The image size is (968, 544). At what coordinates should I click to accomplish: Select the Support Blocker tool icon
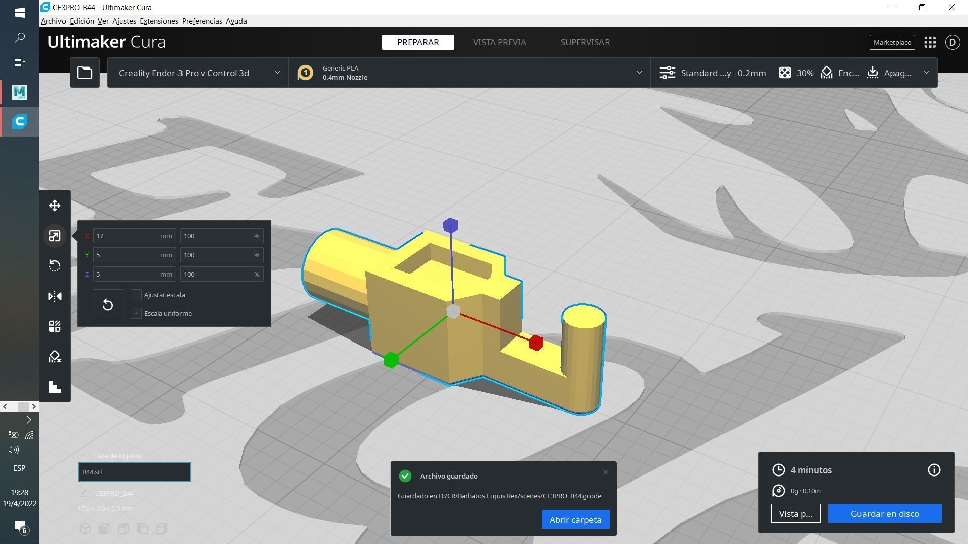tap(55, 357)
